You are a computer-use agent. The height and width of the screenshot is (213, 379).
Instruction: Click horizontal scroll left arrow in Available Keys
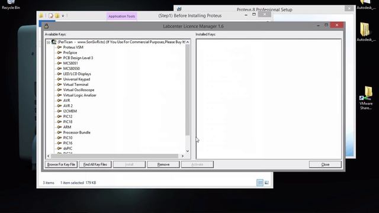[x=49, y=156]
